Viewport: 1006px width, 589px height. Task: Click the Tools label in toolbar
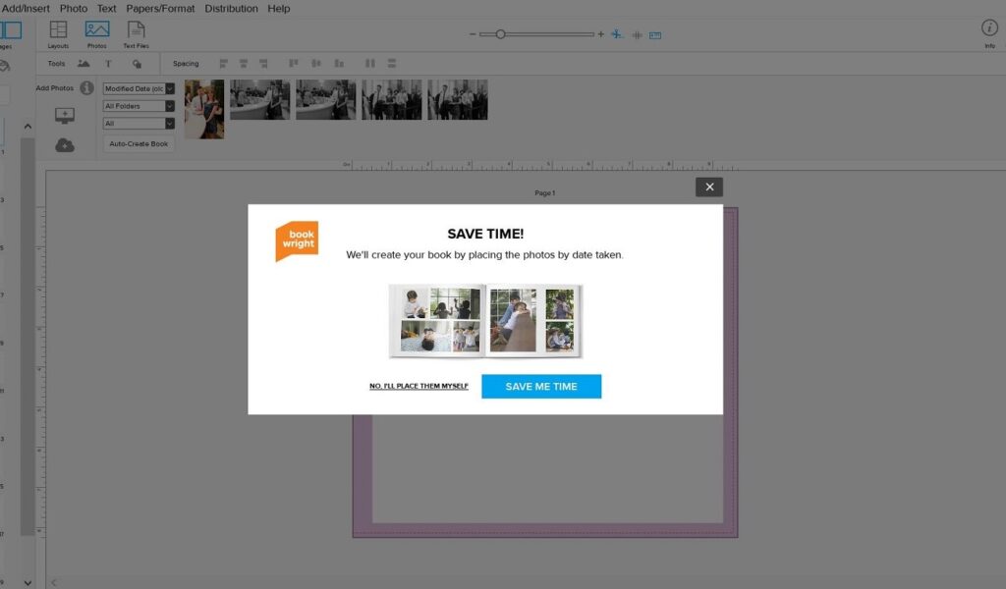click(x=56, y=64)
